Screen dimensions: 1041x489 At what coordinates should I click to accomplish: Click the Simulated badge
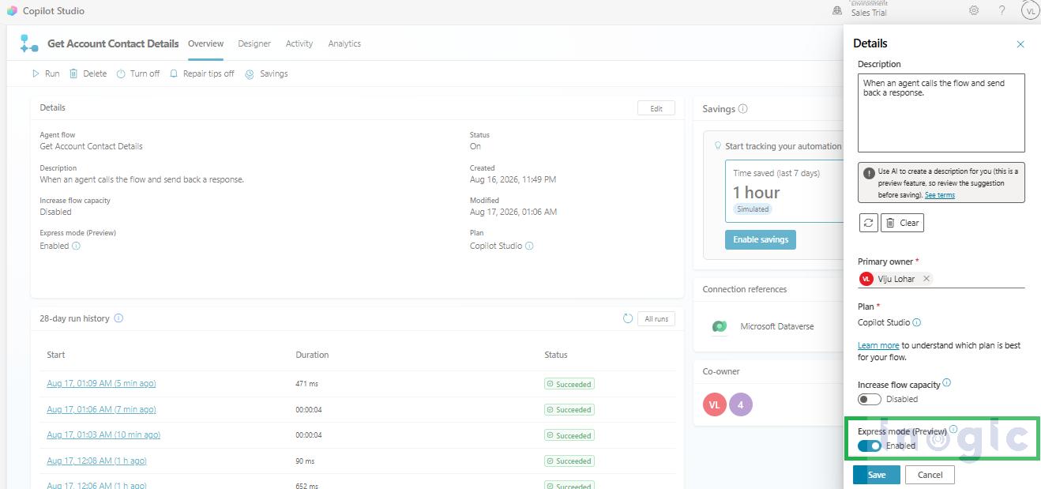(x=753, y=209)
